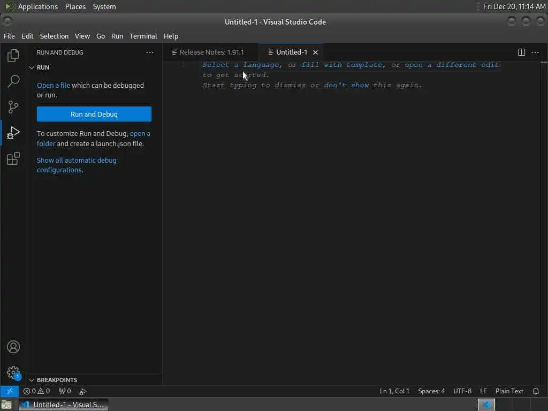This screenshot has width=548, height=411.
Task: Open the View menu
Action: pos(82,36)
